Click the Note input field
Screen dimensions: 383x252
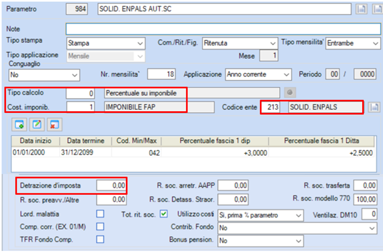tap(223, 29)
